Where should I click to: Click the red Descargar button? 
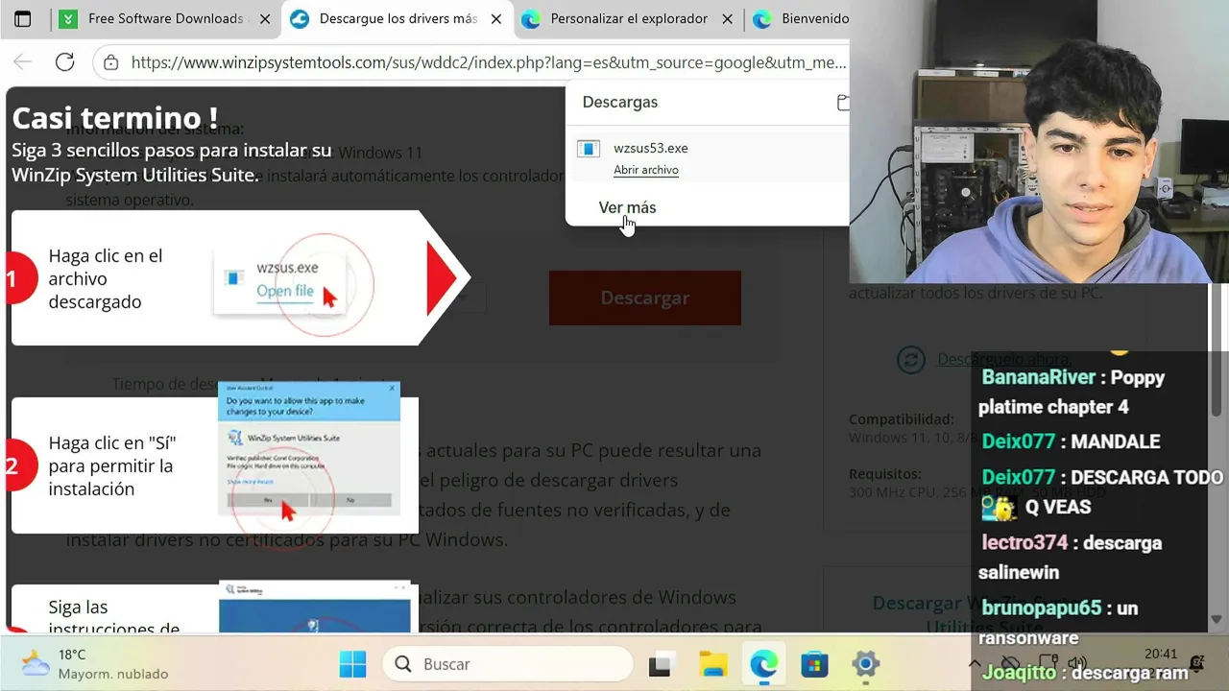coord(644,298)
